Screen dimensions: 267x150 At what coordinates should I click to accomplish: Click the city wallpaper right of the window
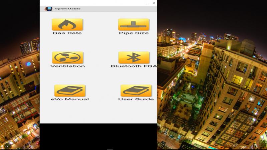214,84
